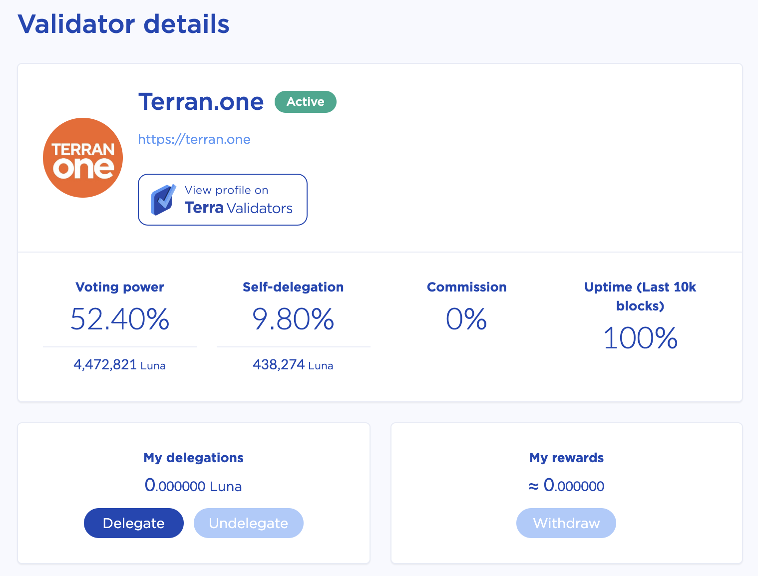
Task: Click the My rewards heading
Action: tap(567, 458)
